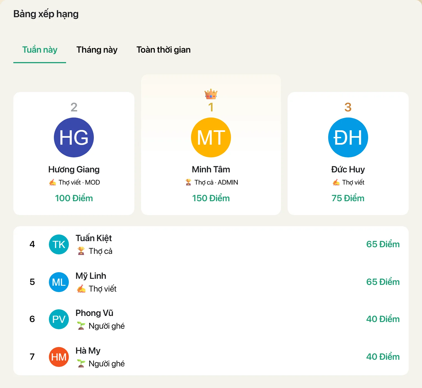This screenshot has width=422, height=388.
Task: Click the HG avatar of Hương Giang
Action: point(74,137)
